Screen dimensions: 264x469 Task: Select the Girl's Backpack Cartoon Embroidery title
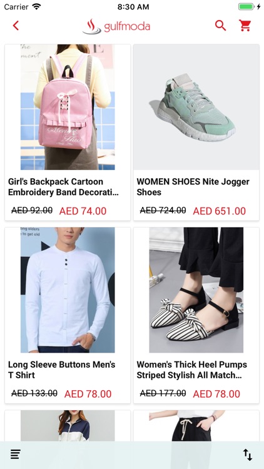63,187
